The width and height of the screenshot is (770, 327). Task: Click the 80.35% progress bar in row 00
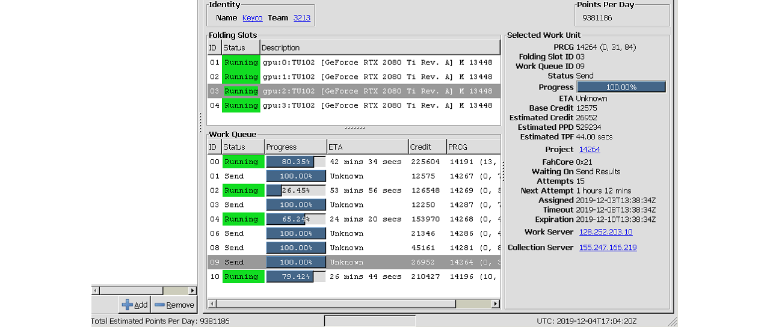[x=296, y=162]
